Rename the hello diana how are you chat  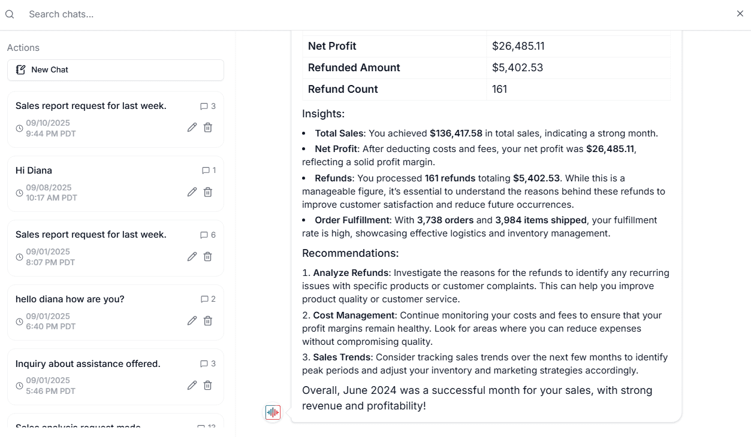(x=192, y=321)
